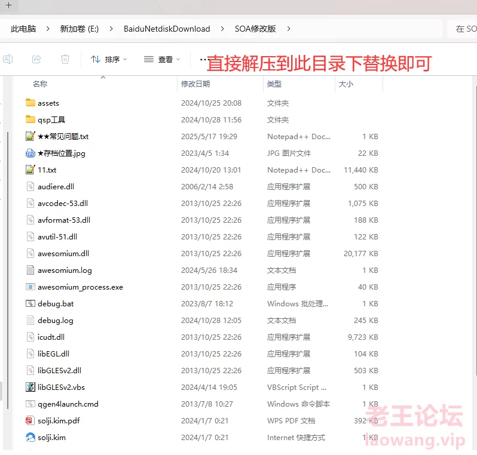The width and height of the screenshot is (477, 455).
Task: Click the type Internet 快捷方式
Action: (x=296, y=437)
